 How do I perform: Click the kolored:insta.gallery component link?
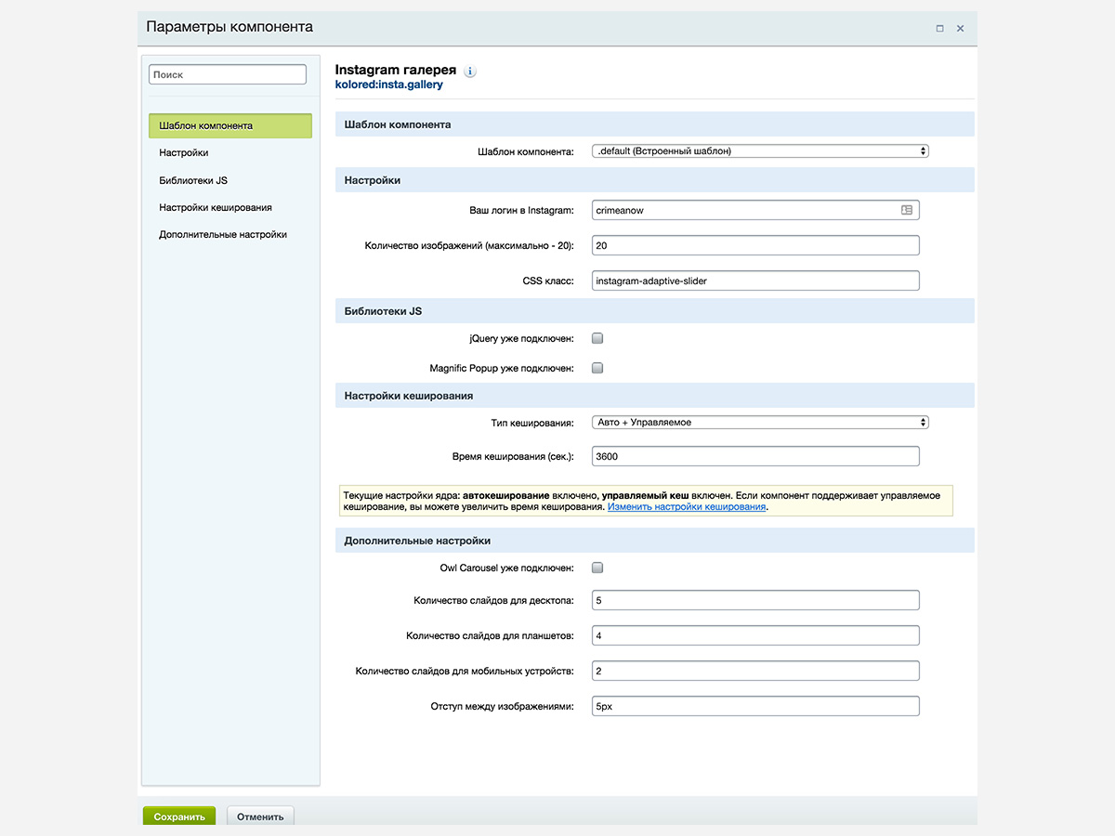[x=390, y=85]
